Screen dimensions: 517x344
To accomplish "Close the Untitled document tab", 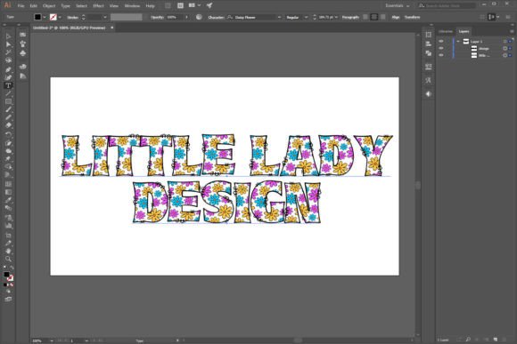I will (x=112, y=28).
